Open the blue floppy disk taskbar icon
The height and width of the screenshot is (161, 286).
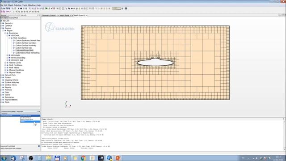click(57, 158)
